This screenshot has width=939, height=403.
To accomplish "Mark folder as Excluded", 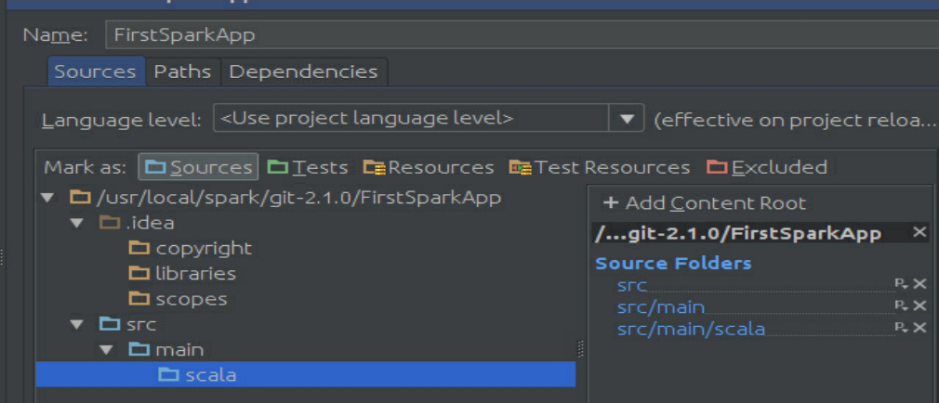I will point(767,167).
